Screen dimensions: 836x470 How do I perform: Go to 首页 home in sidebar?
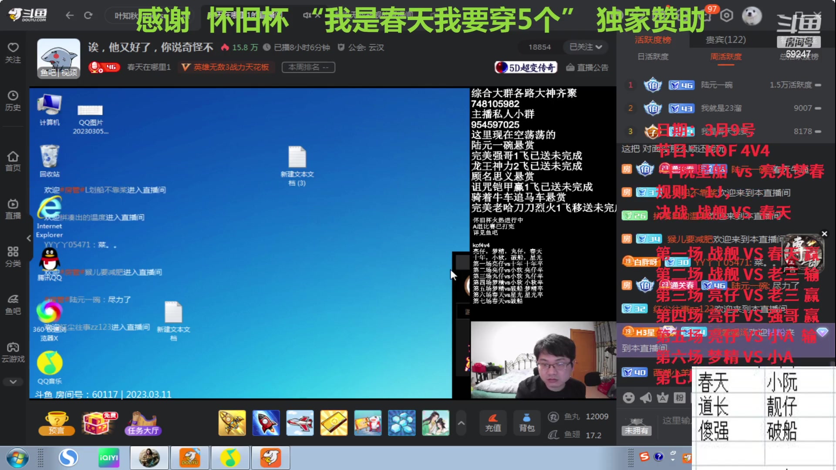[x=13, y=161]
